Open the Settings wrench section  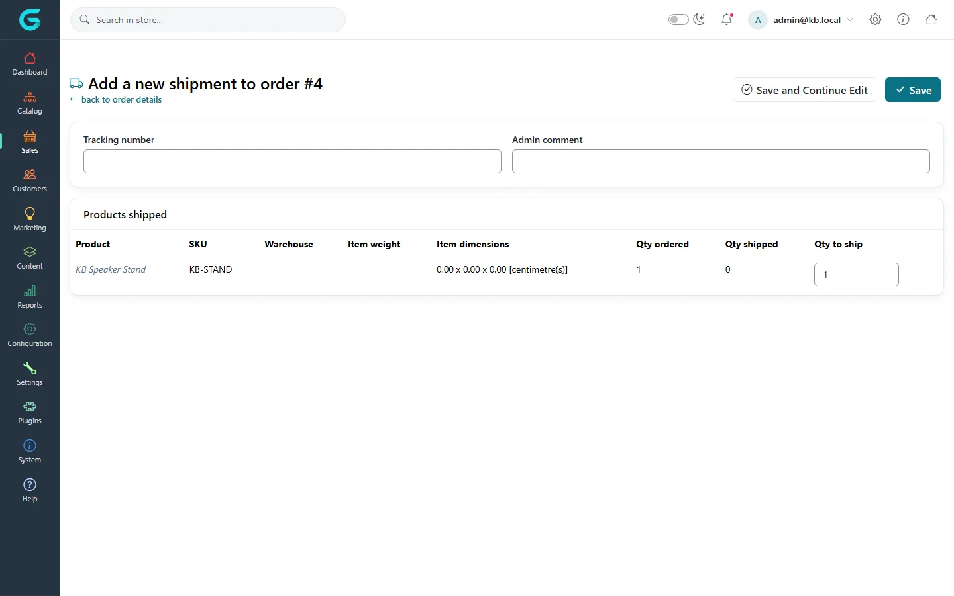tap(30, 374)
